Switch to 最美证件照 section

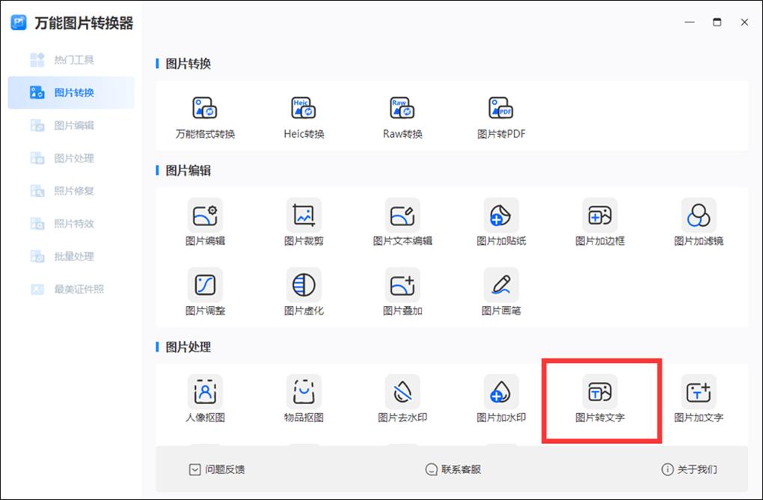pyautogui.click(x=71, y=289)
